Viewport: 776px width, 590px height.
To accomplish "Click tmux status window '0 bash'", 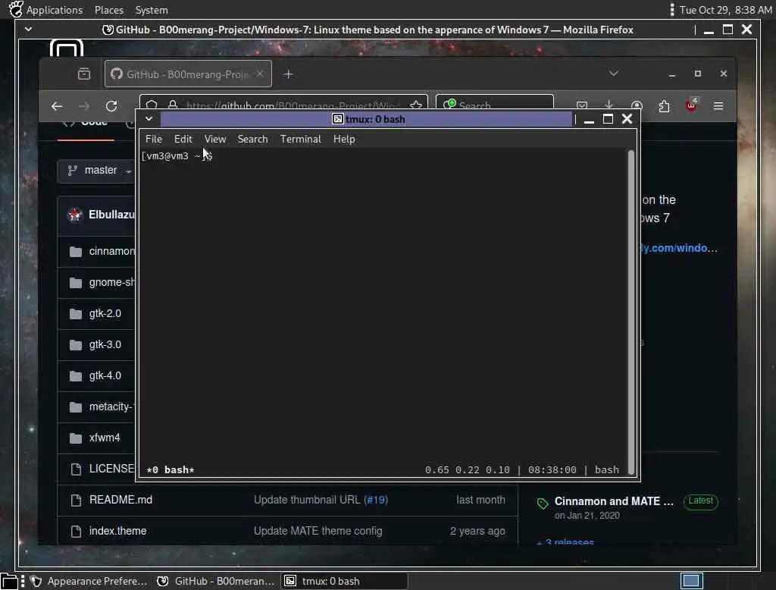I will 171,469.
